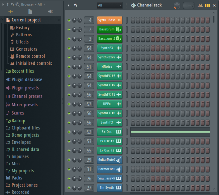
Task: Click the Channel rack speaker icon
Action: tap(133, 6)
